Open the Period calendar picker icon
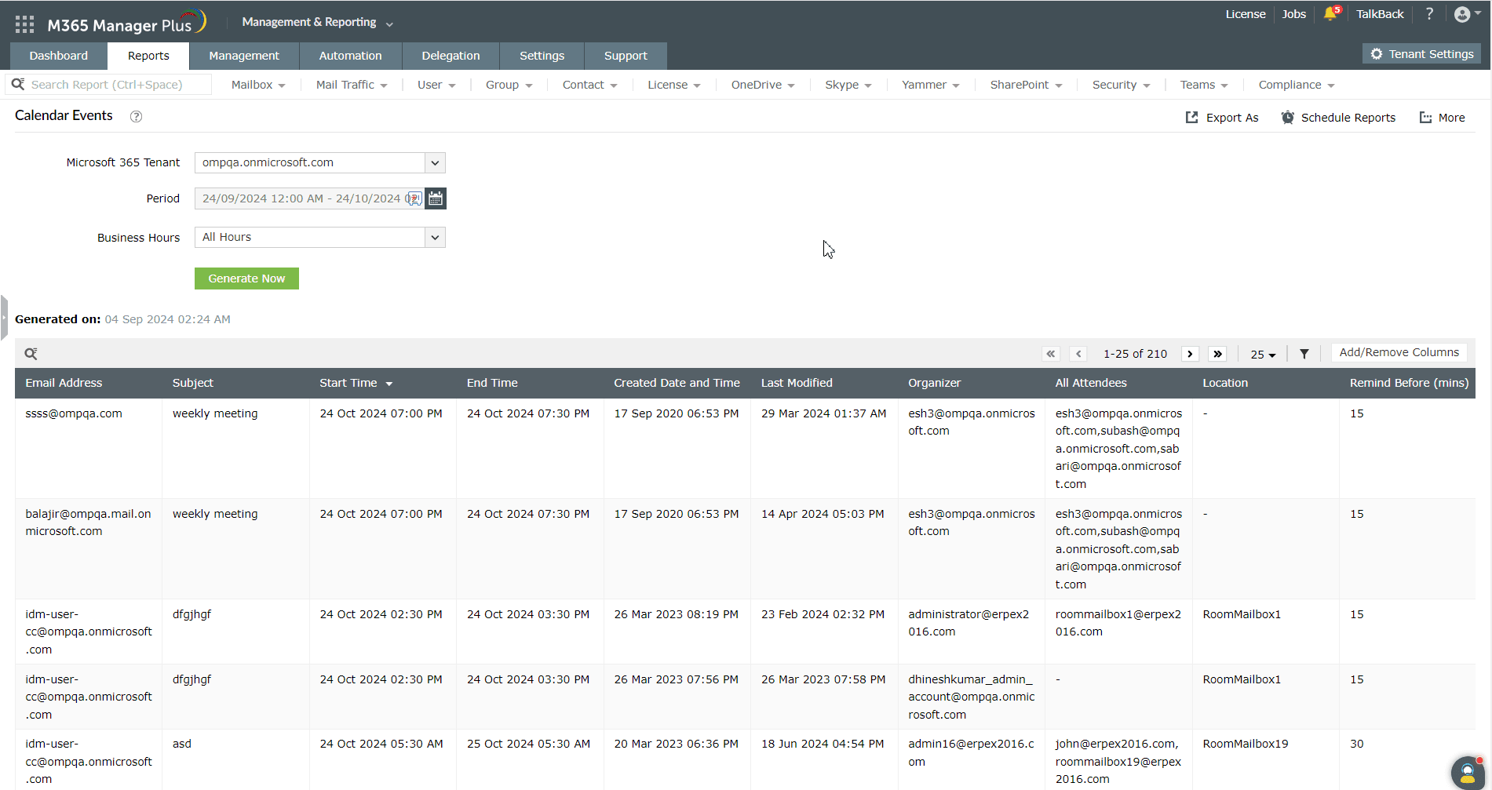1492x790 pixels. tap(436, 198)
